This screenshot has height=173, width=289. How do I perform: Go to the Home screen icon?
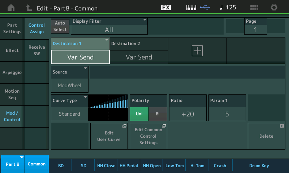11,8
